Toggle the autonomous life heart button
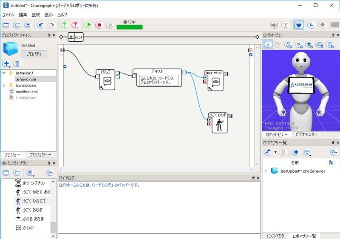The height and width of the screenshot is (239, 340). [x=299, y=25]
